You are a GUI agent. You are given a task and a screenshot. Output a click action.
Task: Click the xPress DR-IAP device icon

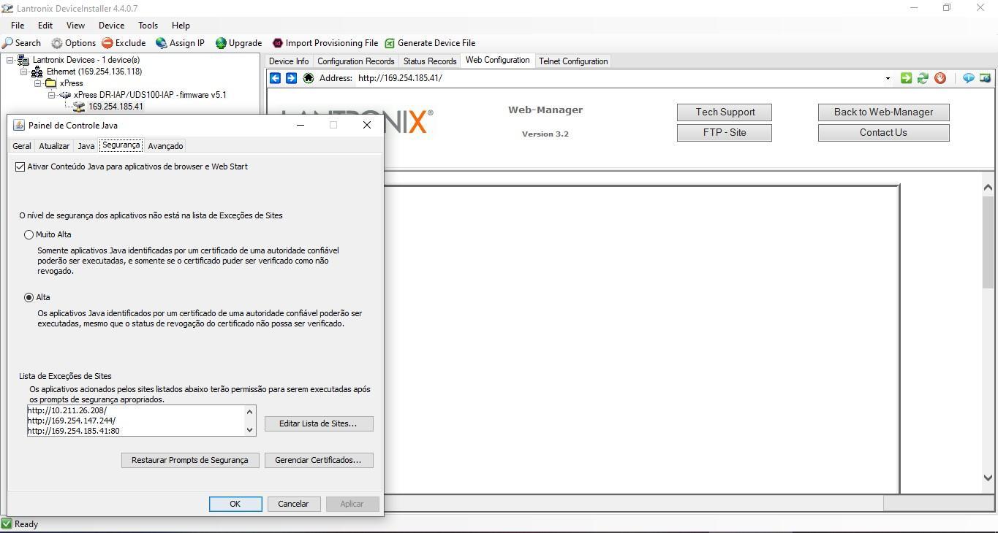pyautogui.click(x=65, y=95)
